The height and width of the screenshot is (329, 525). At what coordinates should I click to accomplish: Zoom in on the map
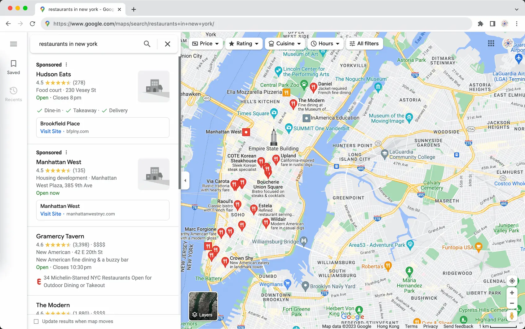point(512,293)
